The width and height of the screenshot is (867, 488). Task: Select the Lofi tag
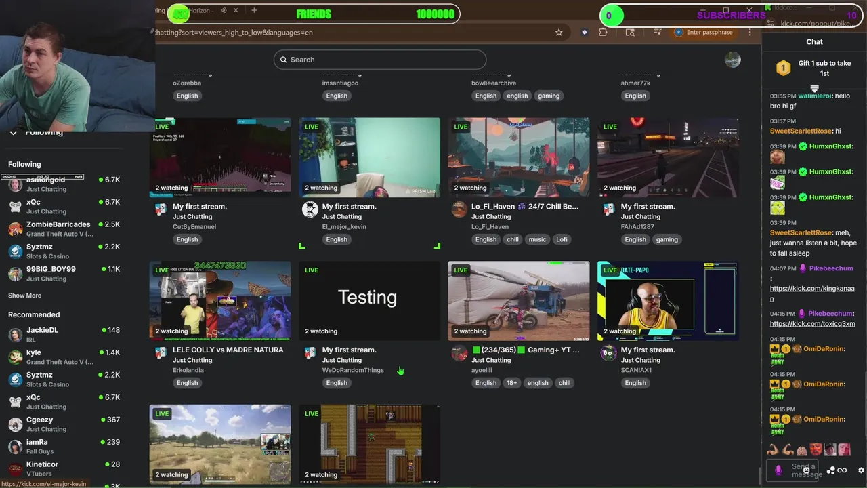562,239
